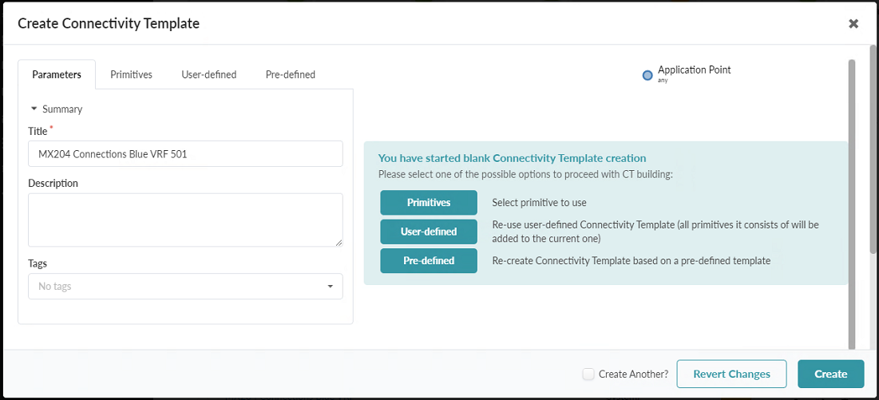Click the teal Primitives option button
The height and width of the screenshot is (400, 879).
coord(429,203)
